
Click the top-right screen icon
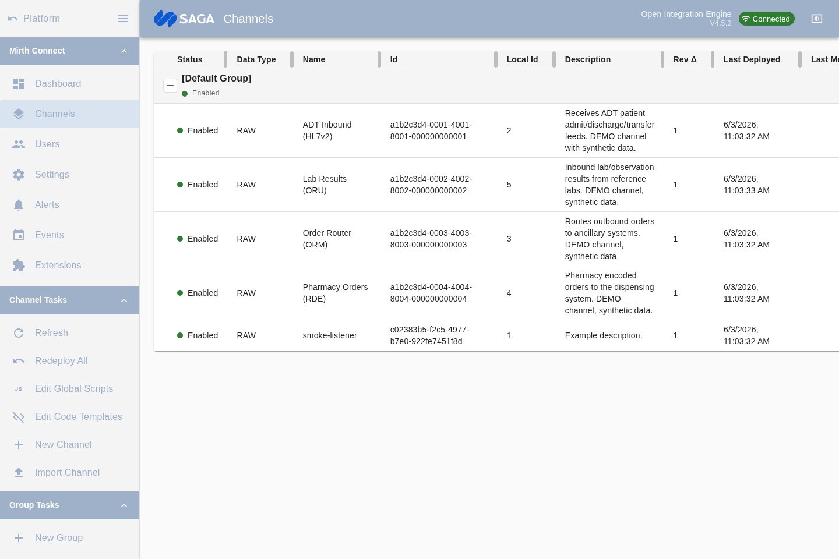pyautogui.click(x=817, y=19)
